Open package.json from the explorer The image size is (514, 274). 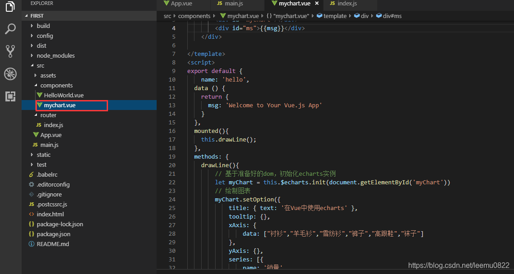tap(54, 234)
